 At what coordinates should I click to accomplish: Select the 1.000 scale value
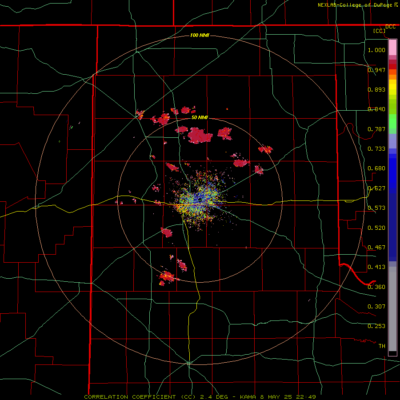376,50
